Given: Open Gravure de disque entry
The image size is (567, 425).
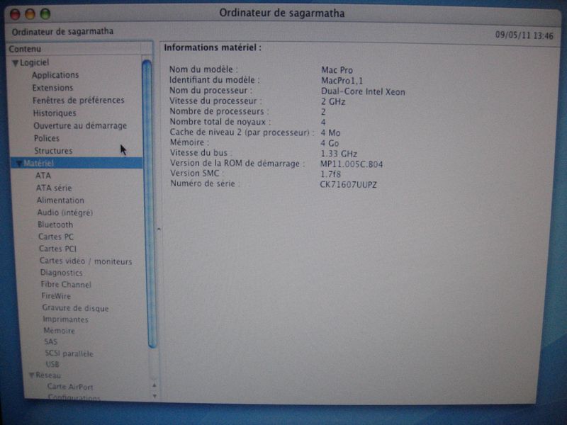Looking at the screenshot, I should tap(76, 308).
